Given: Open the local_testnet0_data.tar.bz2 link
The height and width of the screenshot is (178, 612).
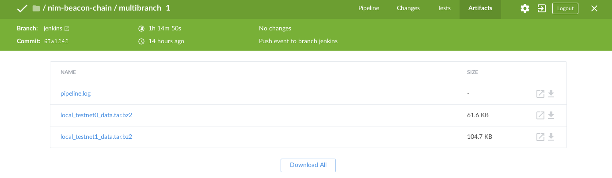Looking at the screenshot, I should click(96, 115).
